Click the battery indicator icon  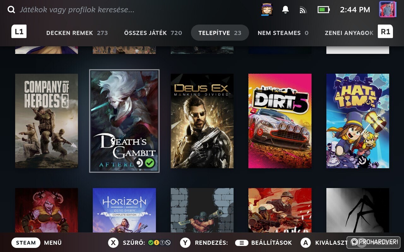point(324,10)
